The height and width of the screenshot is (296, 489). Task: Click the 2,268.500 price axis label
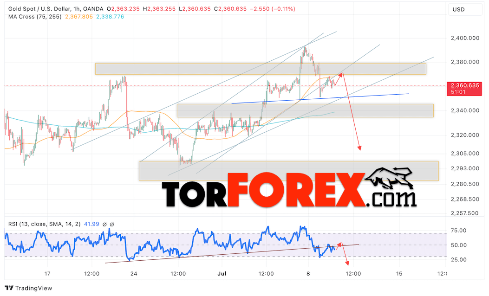pos(465,199)
